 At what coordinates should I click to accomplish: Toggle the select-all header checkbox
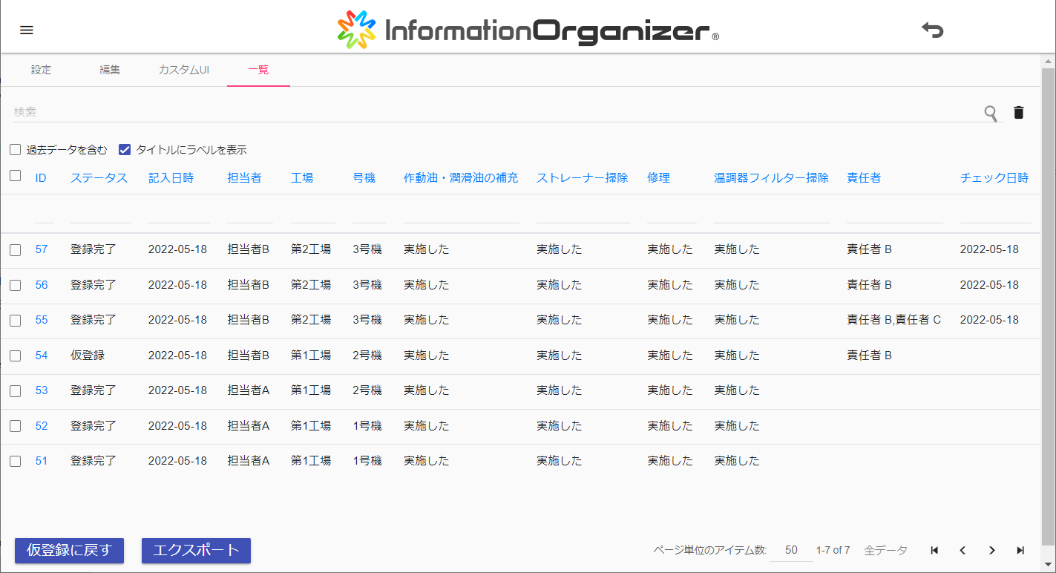[16, 176]
